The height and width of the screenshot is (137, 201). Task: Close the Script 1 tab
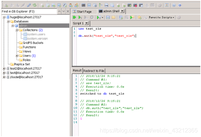(86, 23)
